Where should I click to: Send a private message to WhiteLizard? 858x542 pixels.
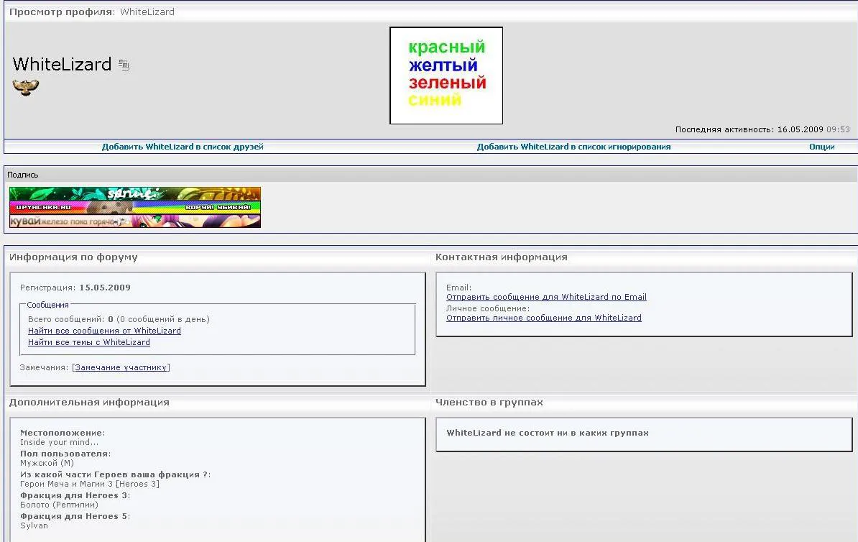click(x=544, y=318)
